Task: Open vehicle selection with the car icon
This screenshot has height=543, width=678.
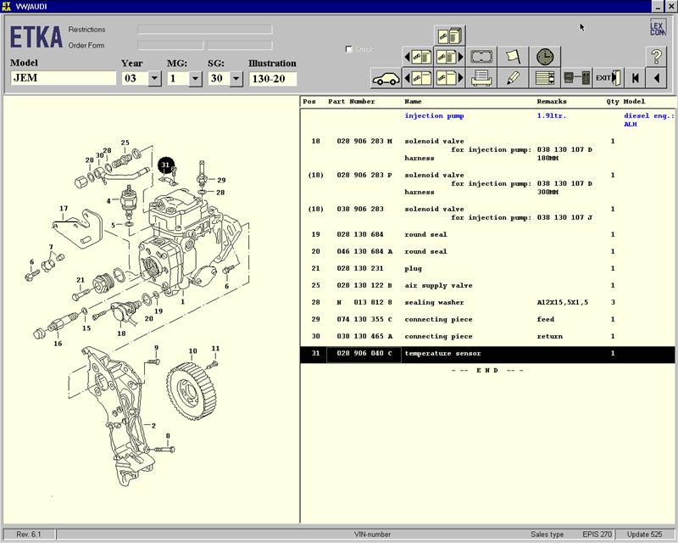Action: click(x=386, y=78)
